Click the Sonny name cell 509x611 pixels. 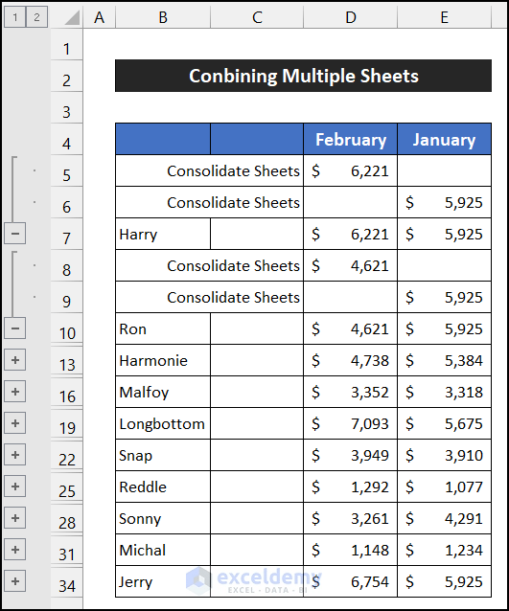pyautogui.click(x=163, y=518)
